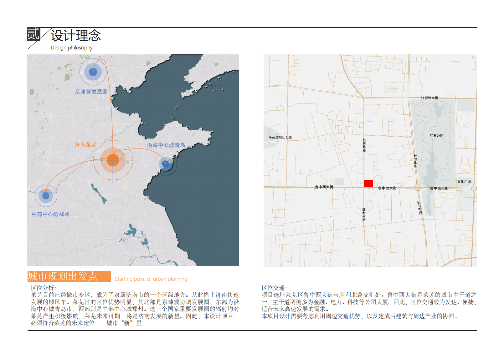Click the orange 济南莱芜 center circle marker
504x358 pixels.
[x=113, y=160]
